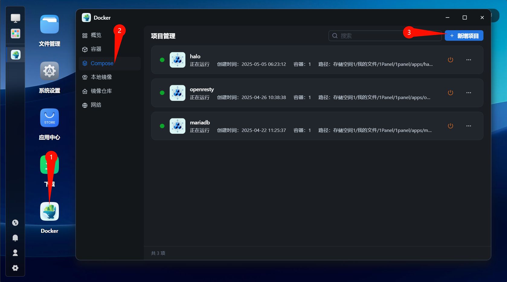
Task: Launch the 应用中心 store icon
Action: click(50, 118)
